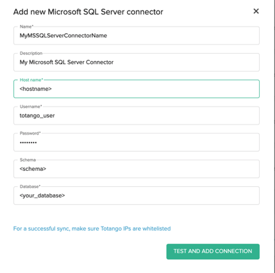The image size is (275, 273).
Task: Select the Database input field
Action: [x=137, y=195]
